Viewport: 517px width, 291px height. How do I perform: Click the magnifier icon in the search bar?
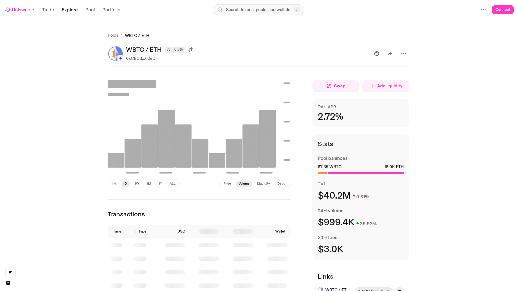point(220,10)
